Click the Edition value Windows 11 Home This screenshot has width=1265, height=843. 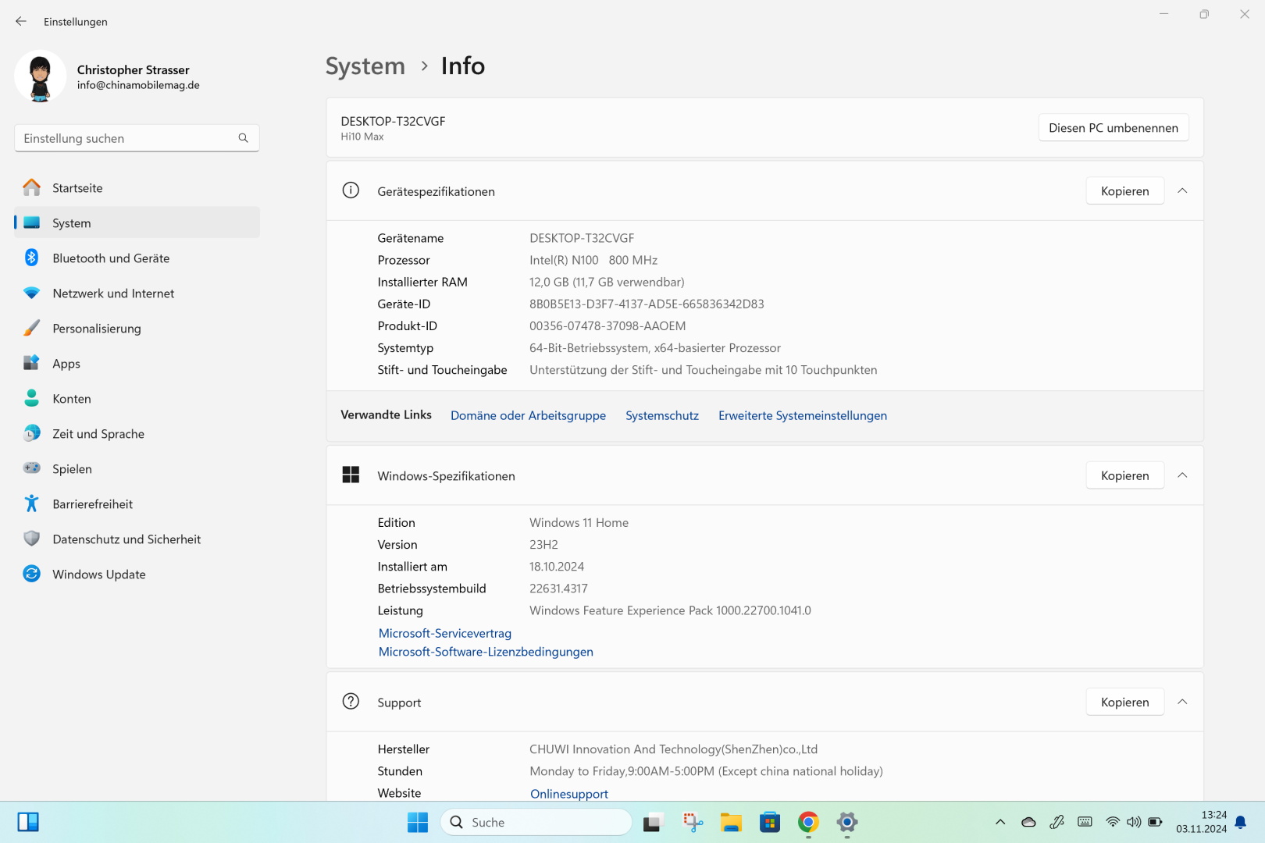click(579, 523)
